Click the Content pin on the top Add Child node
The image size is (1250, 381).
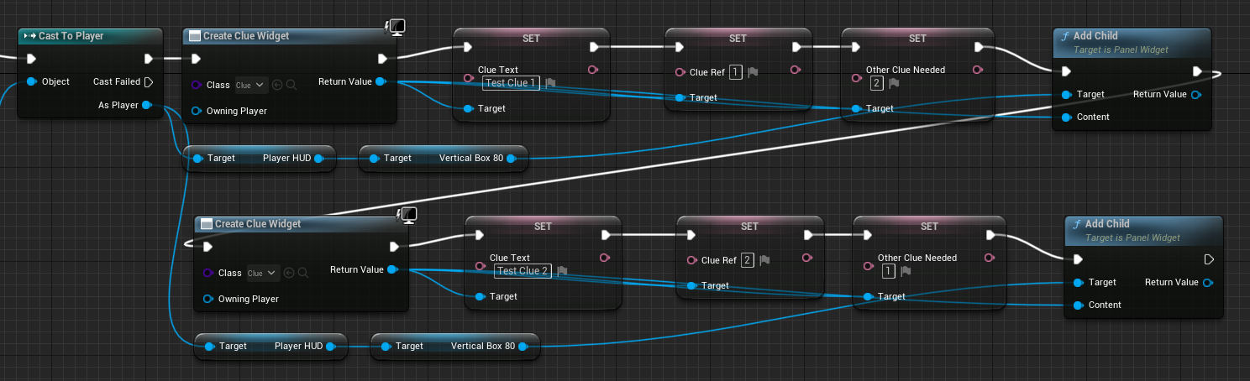coord(1066,117)
